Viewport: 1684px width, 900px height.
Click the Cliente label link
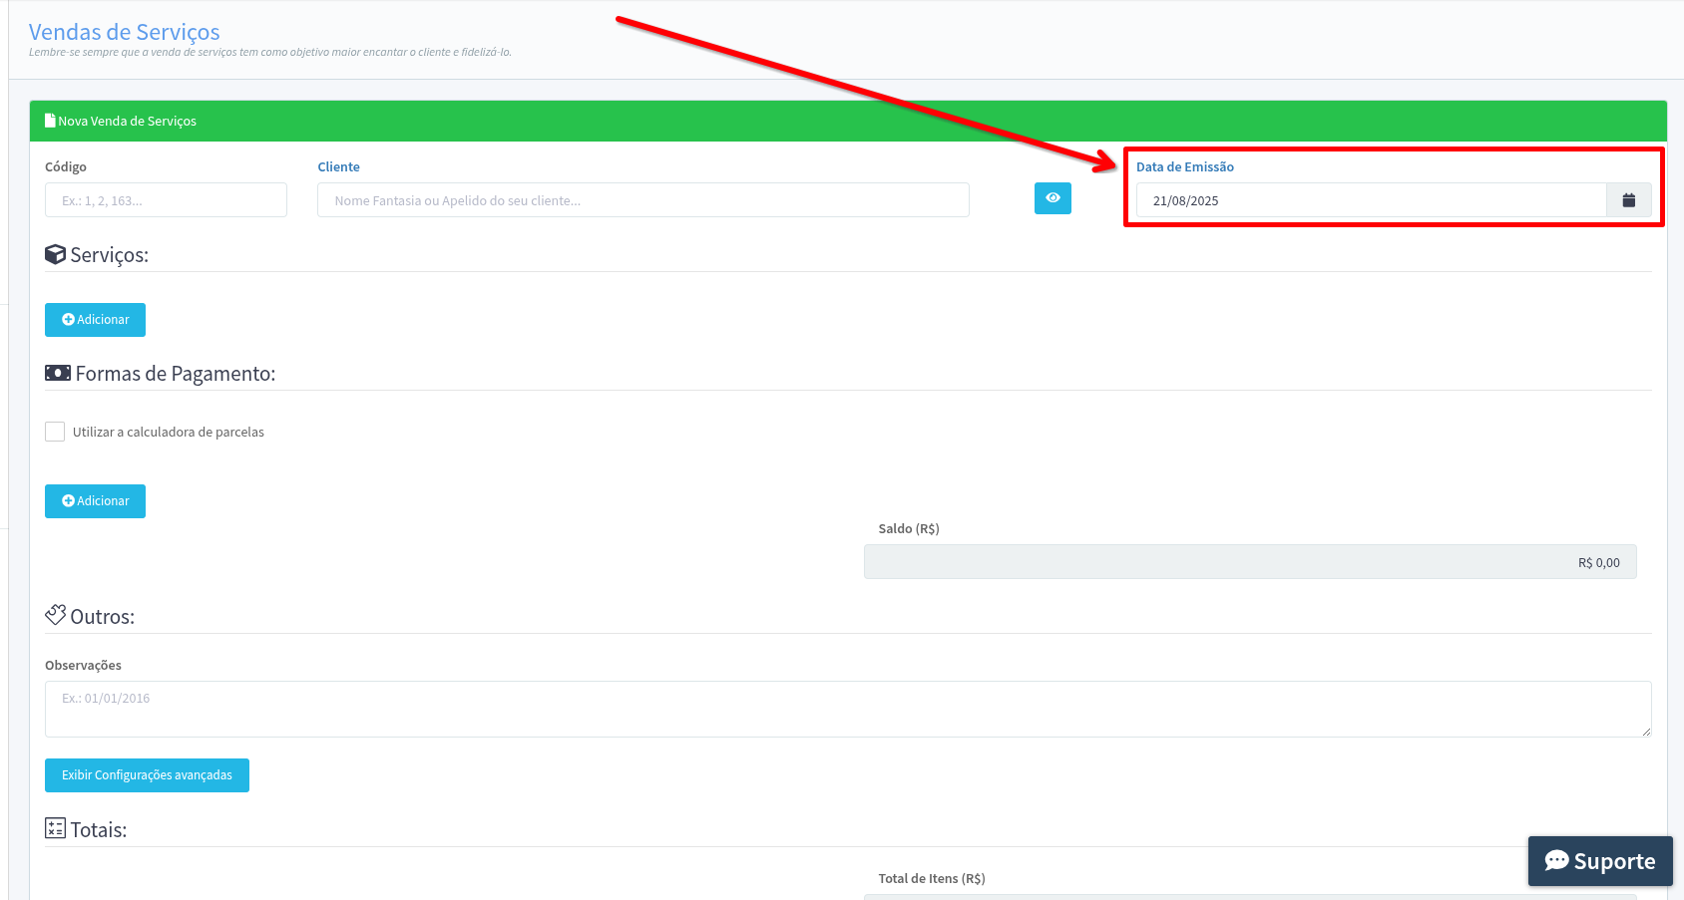338,166
